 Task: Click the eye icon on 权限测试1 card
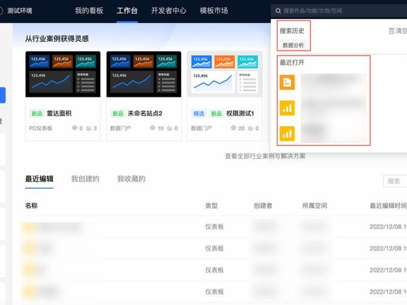point(234,128)
